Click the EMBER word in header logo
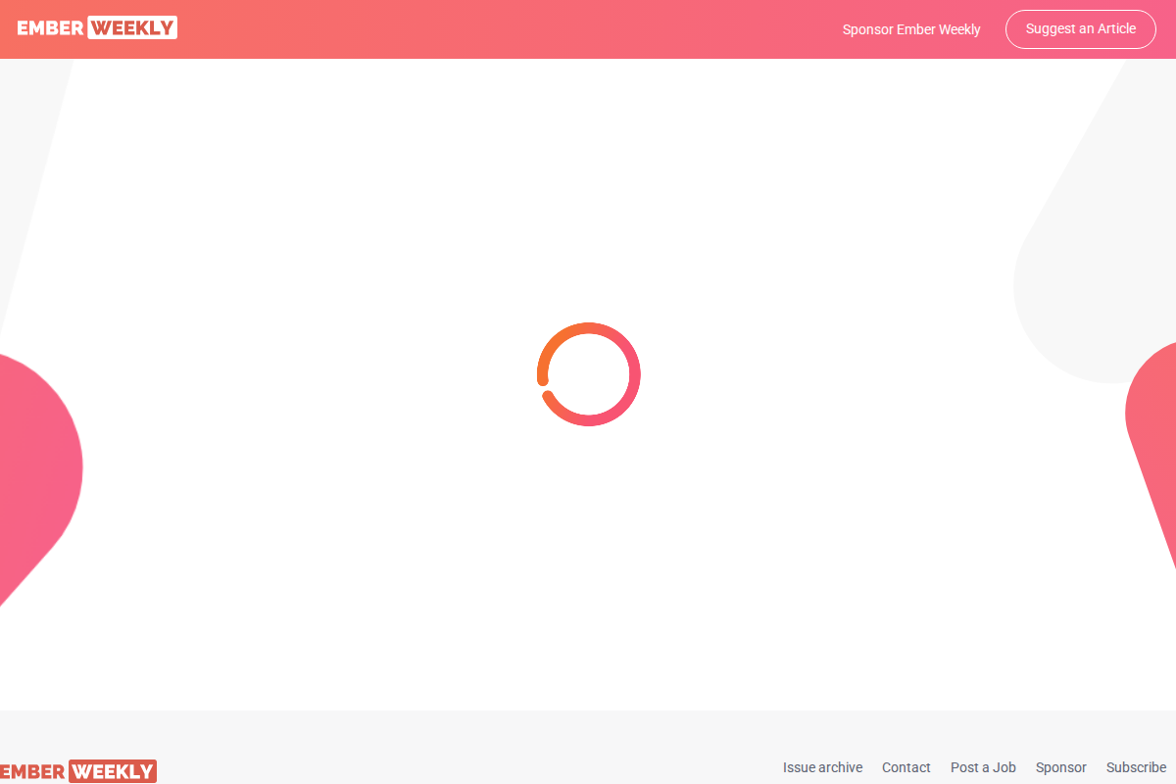Screen dimensions: 1176x784 51,28
